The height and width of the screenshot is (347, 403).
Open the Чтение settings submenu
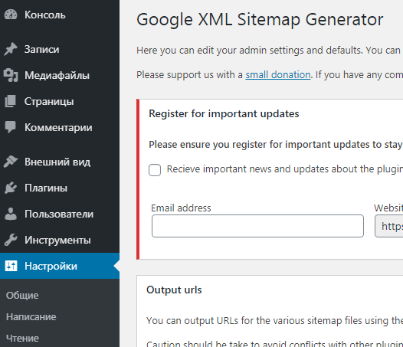click(22, 339)
